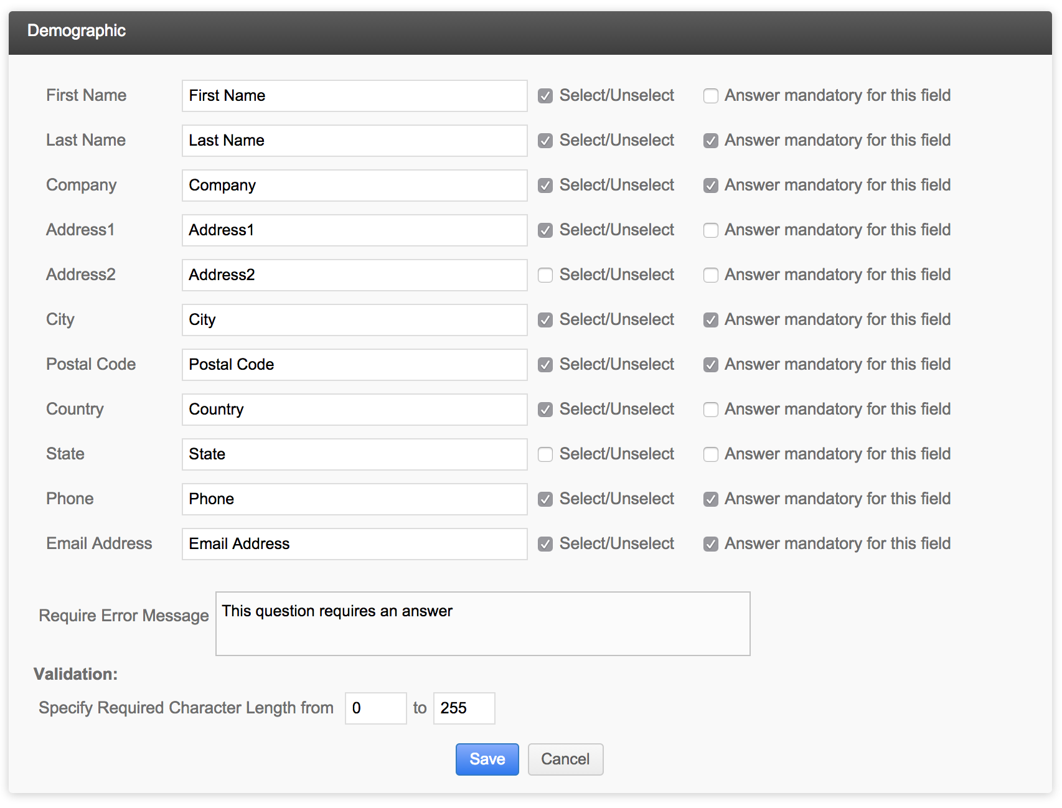
Task: Enable Answer mandatory for First Name
Action: click(x=711, y=96)
